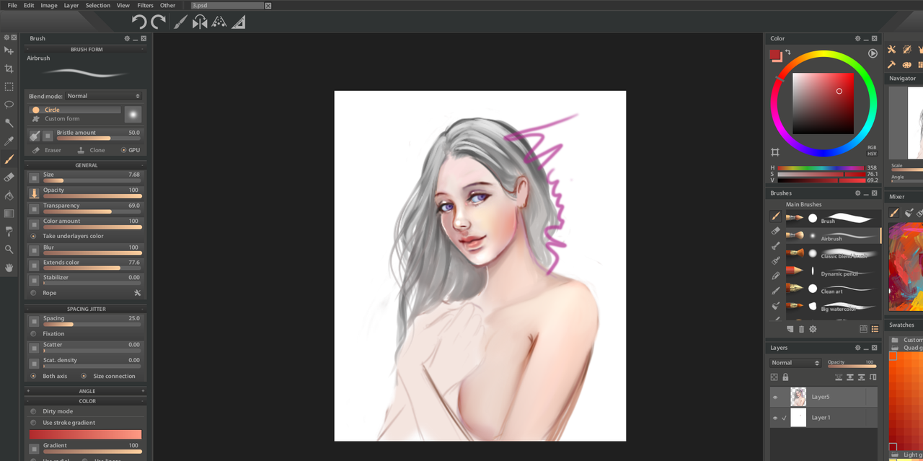This screenshot has height=461, width=923.
Task: Select Dynamic pencil brush preset
Action: click(831, 272)
